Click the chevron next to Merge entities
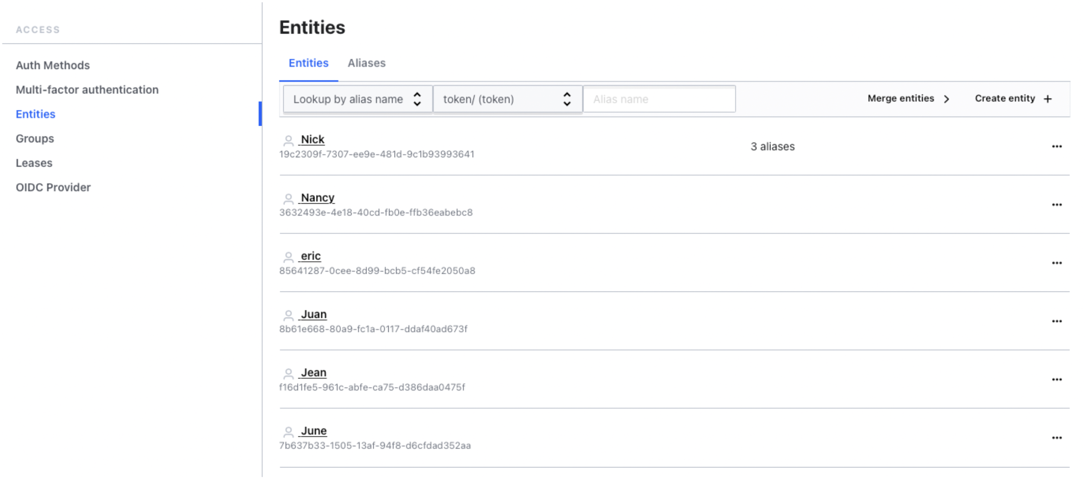 [947, 99]
